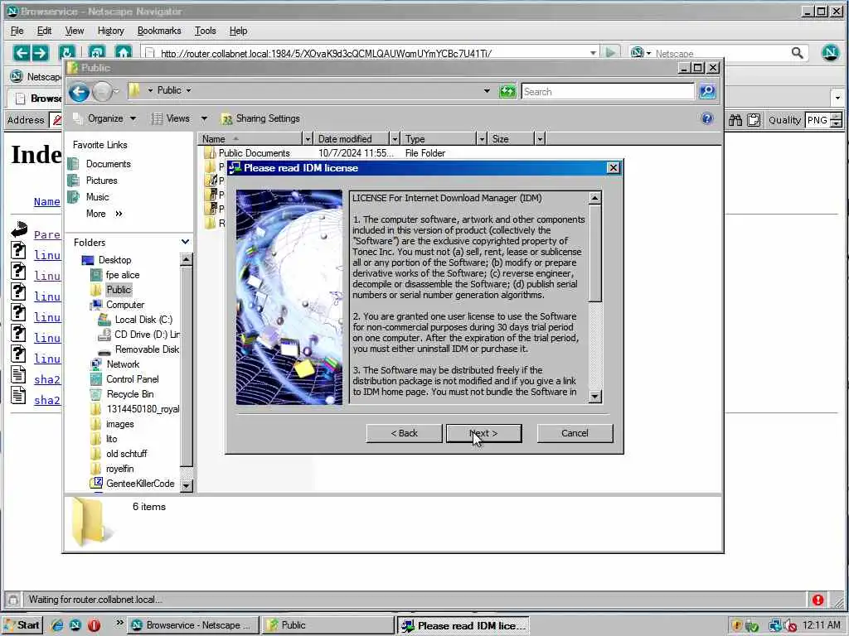This screenshot has width=849, height=636.
Task: Open Netscape Edit menu
Action: [x=44, y=31]
